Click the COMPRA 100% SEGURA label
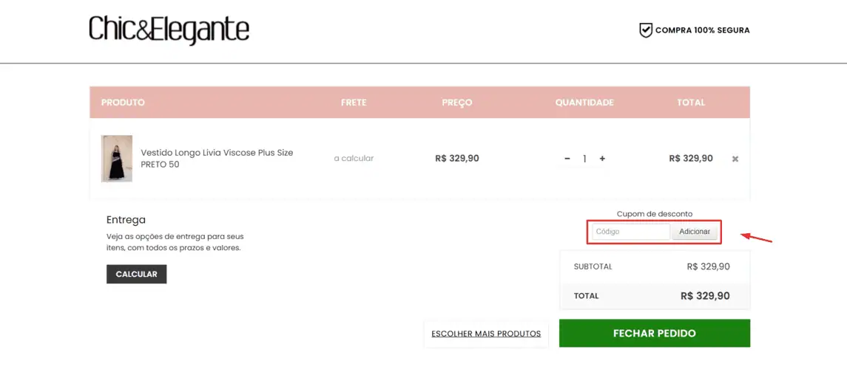The image size is (847, 386). (x=702, y=30)
